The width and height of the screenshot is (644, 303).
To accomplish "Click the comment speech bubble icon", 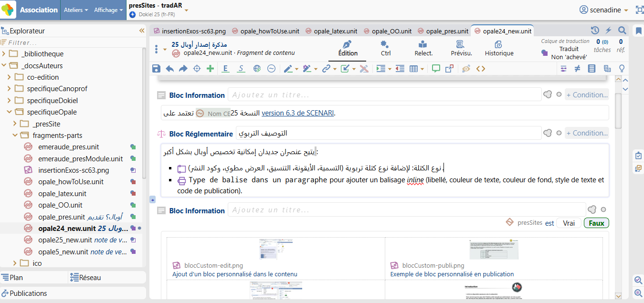I will tap(435, 69).
